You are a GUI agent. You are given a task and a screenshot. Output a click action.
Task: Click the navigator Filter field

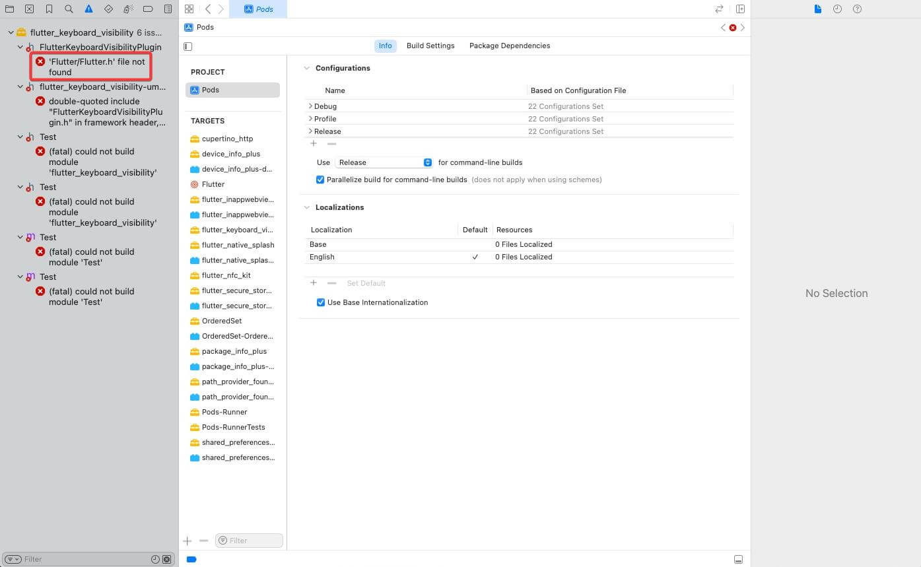click(66, 559)
